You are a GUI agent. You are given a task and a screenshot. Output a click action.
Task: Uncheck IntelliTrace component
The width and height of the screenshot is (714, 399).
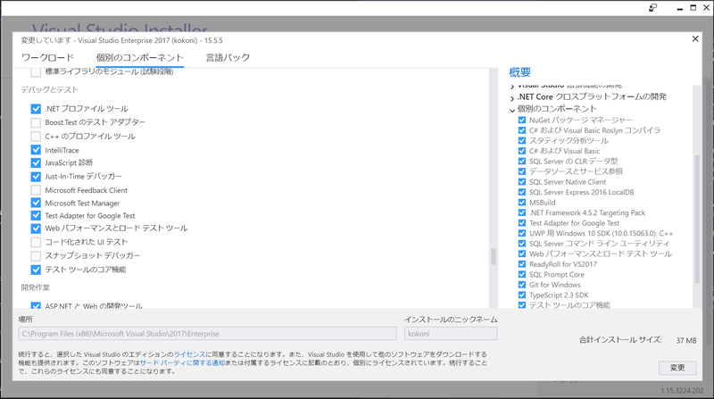(x=36, y=150)
